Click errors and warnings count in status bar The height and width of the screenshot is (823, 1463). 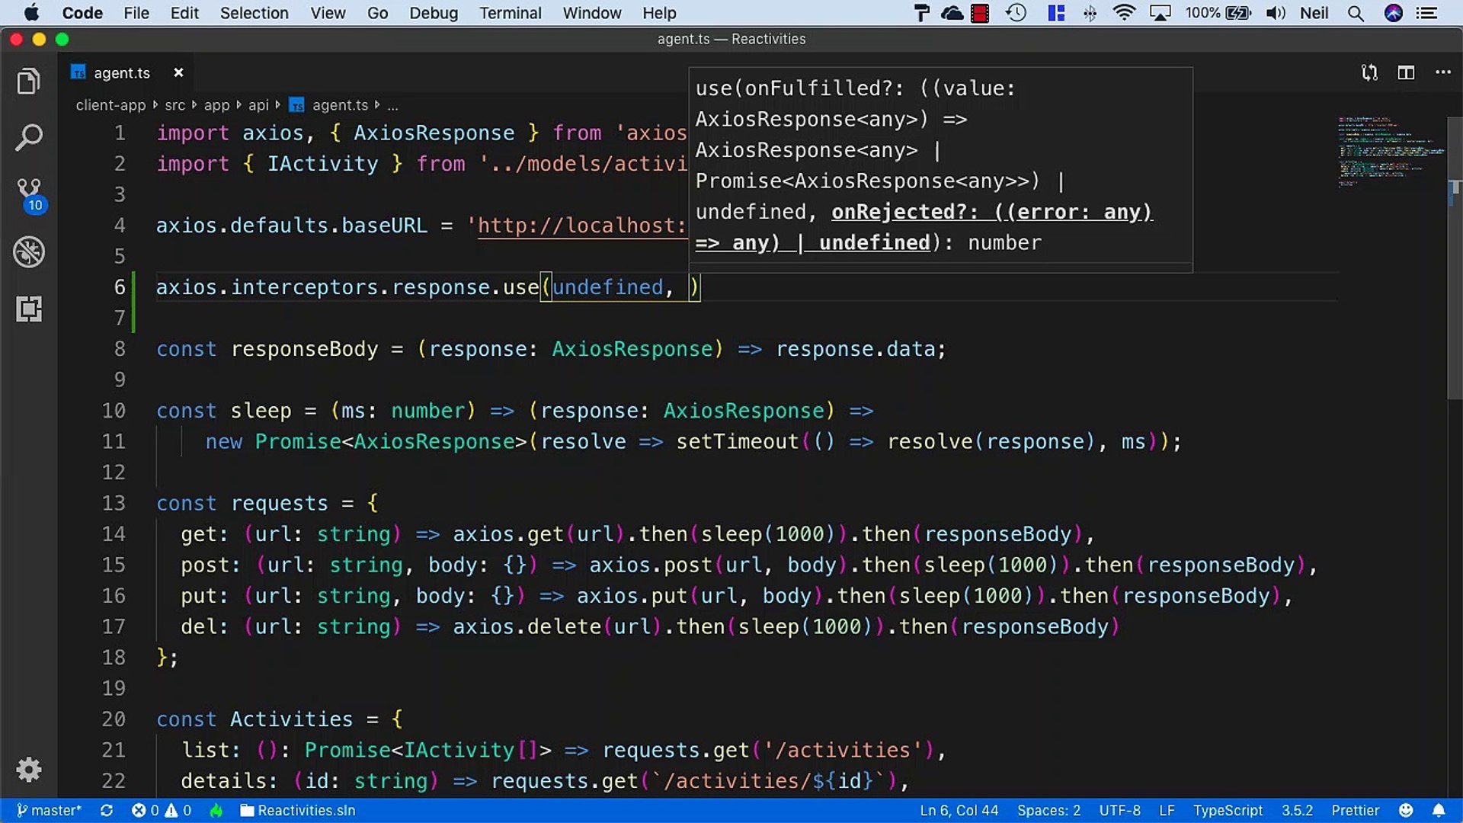pos(161,810)
